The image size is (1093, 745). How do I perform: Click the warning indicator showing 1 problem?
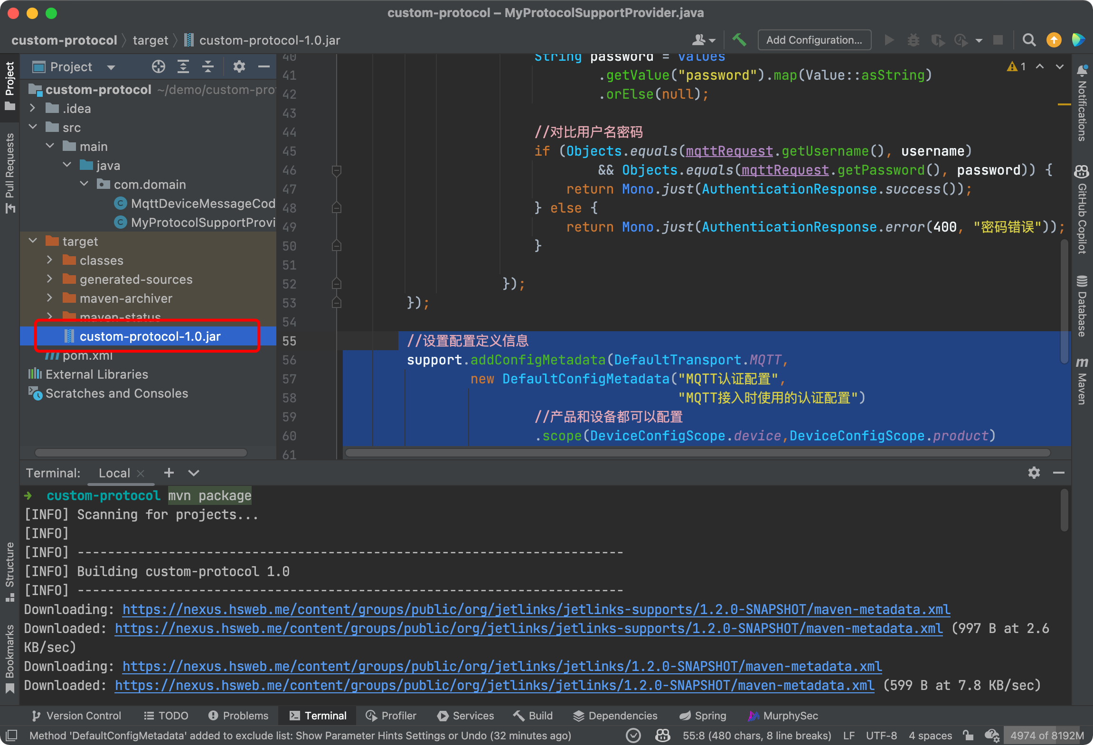point(1016,66)
